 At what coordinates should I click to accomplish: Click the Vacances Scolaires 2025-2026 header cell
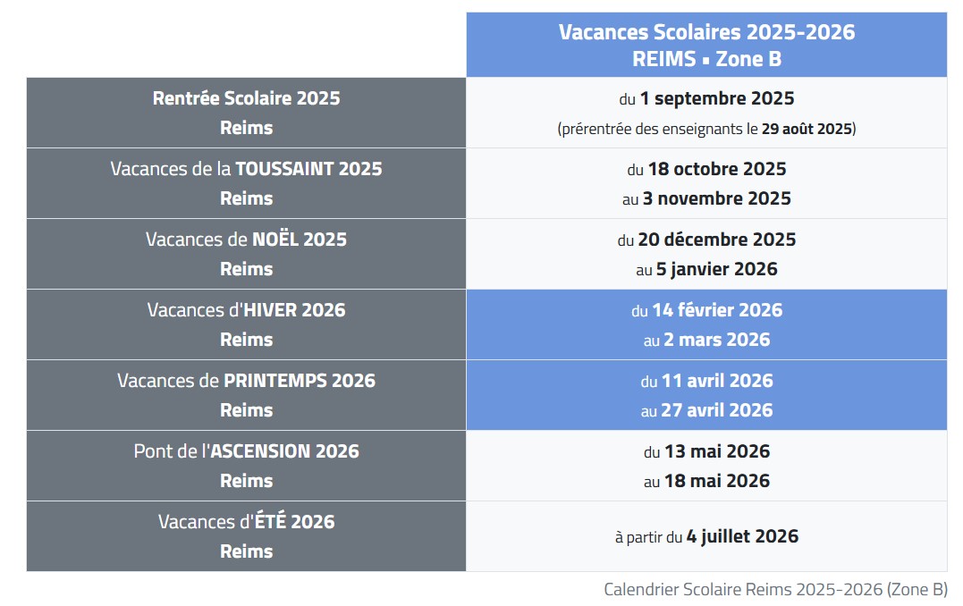coord(706,45)
